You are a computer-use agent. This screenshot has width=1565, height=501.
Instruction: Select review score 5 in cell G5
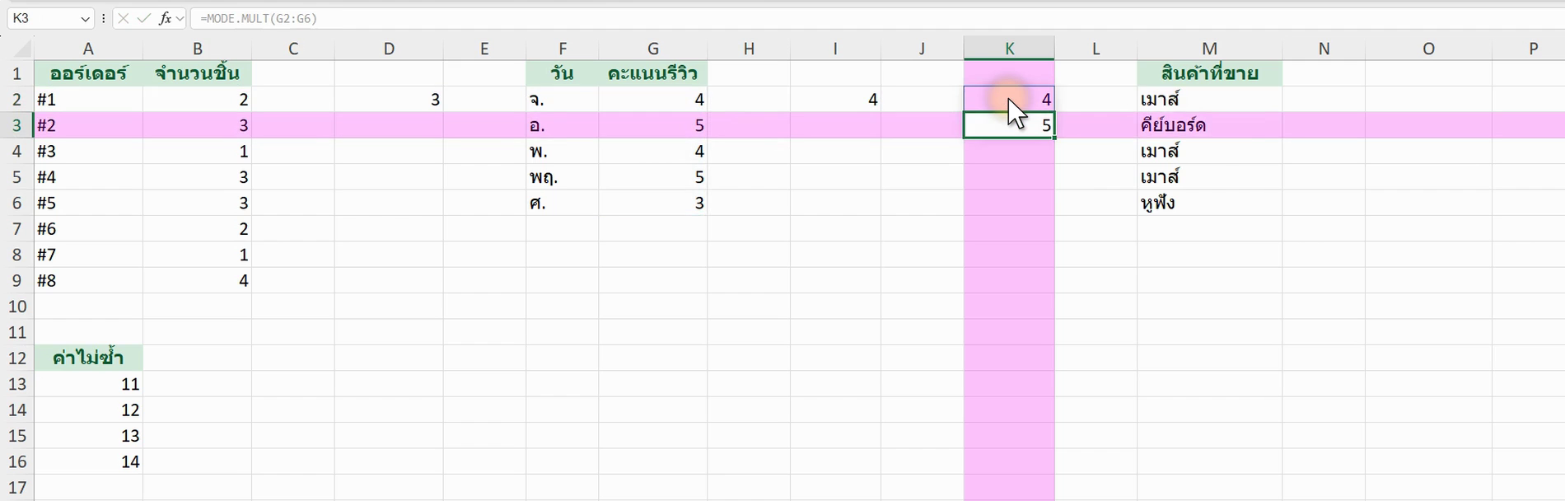[653, 177]
